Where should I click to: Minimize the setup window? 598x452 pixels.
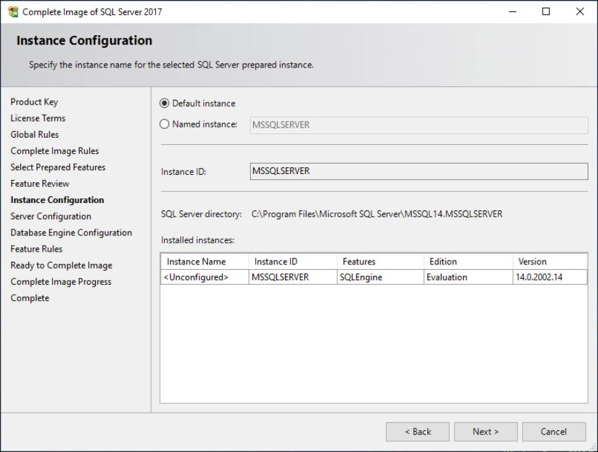512,11
